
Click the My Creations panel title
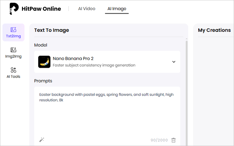pos(214,30)
